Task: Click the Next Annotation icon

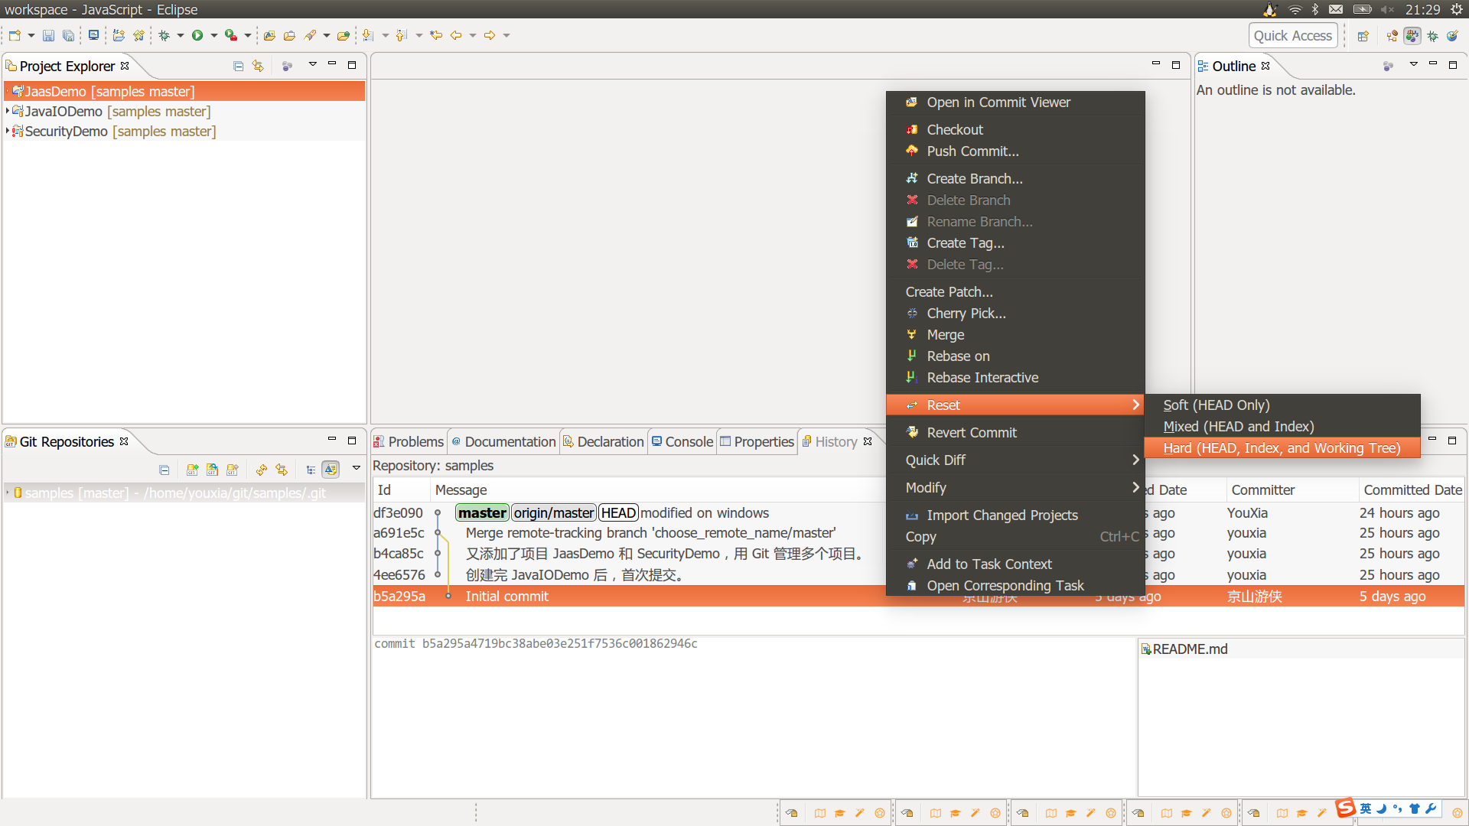Action: click(368, 35)
